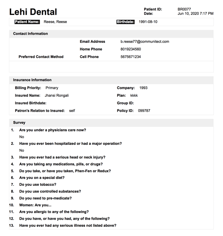Select the date Jun 10, 2020 7:17 PM
The width and height of the screenshot is (223, 236).
(x=195, y=14)
